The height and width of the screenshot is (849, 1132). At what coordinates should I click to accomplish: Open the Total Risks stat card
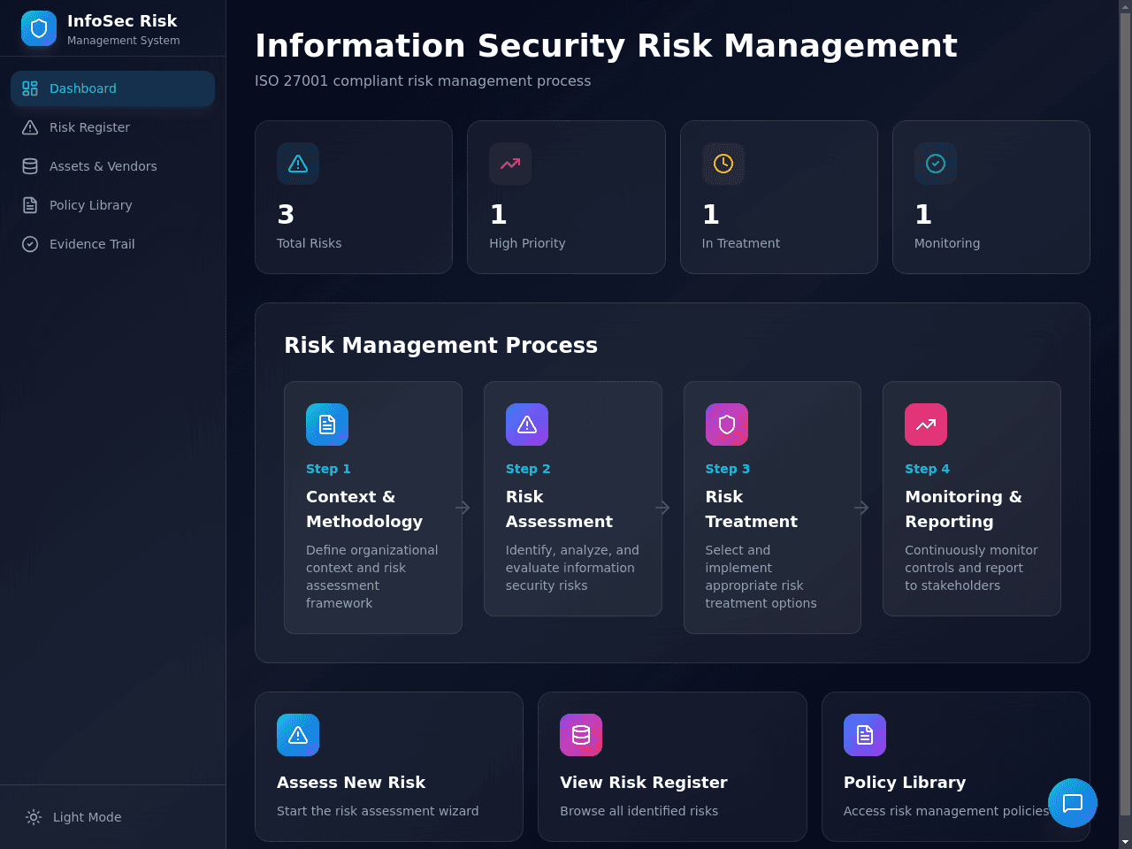click(354, 197)
